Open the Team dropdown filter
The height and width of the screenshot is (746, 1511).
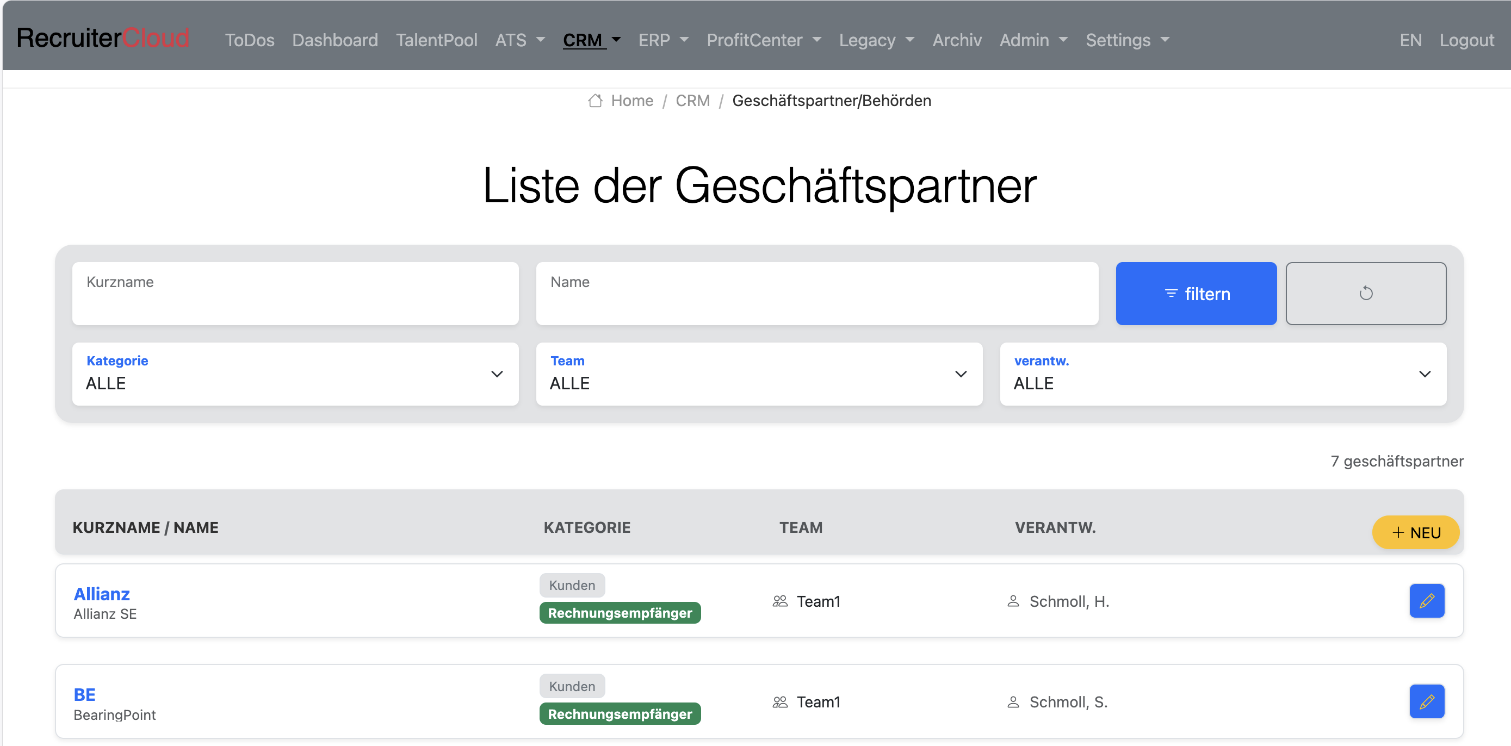(759, 374)
